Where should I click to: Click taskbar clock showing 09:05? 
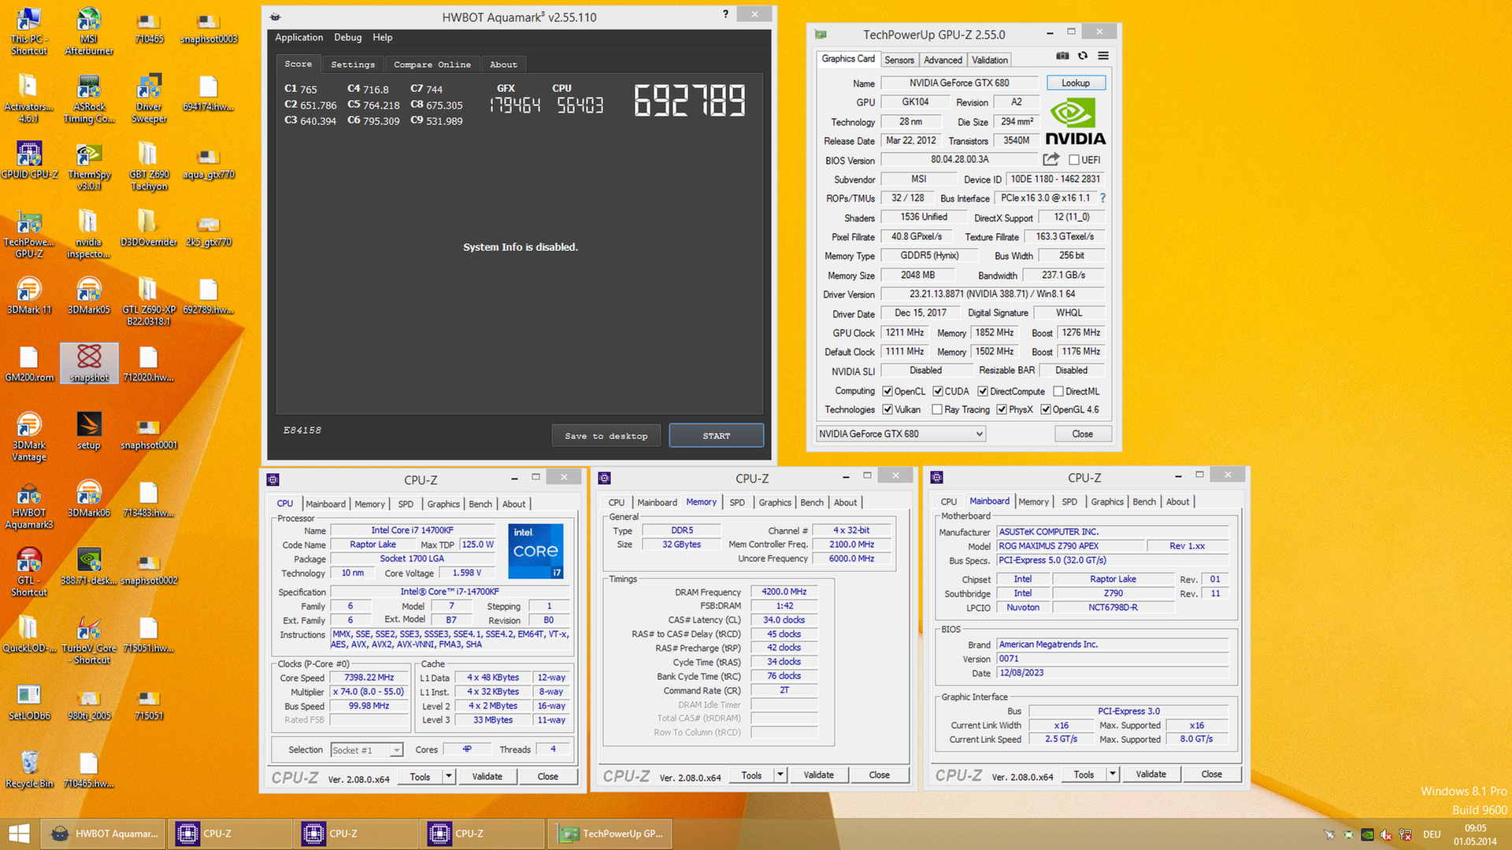click(1475, 834)
